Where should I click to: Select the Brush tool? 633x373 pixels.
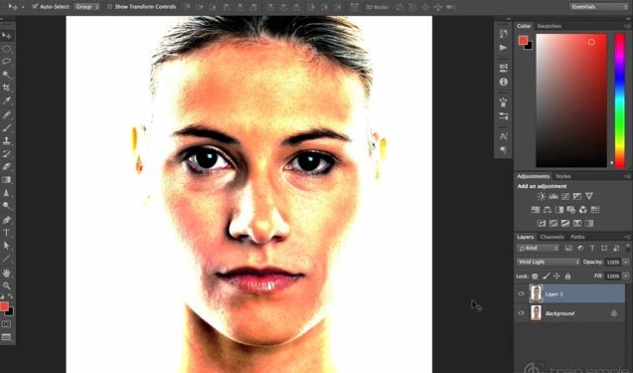(6, 128)
